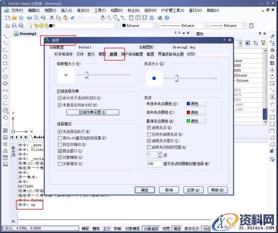Toggle 命令处于活动状态时 checkbox

click(60, 98)
